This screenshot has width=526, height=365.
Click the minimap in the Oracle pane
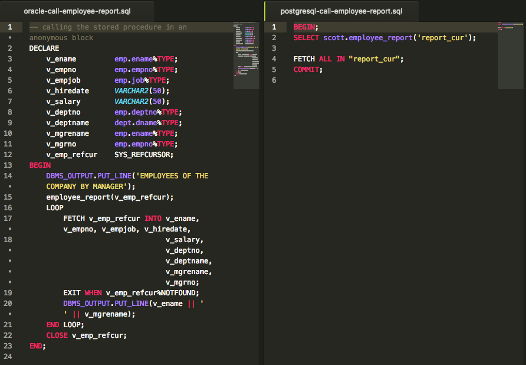pyautogui.click(x=246, y=56)
